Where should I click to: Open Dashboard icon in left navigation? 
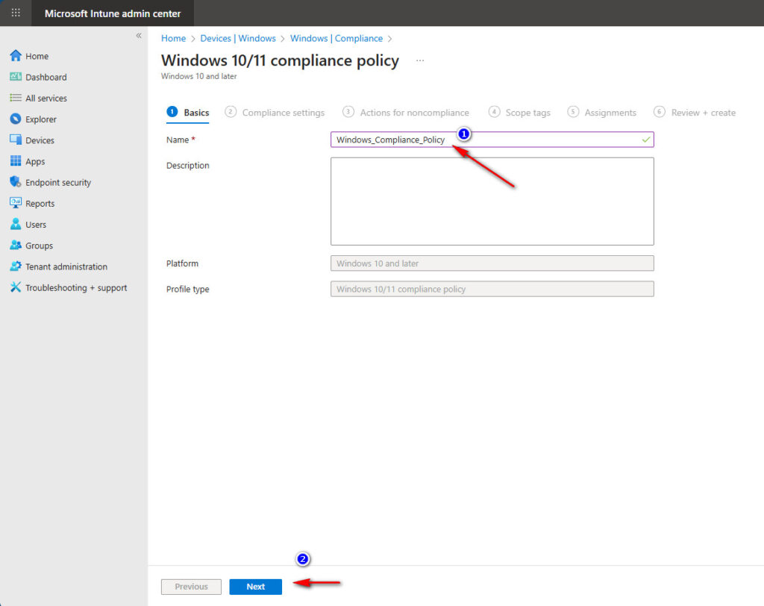pos(16,77)
